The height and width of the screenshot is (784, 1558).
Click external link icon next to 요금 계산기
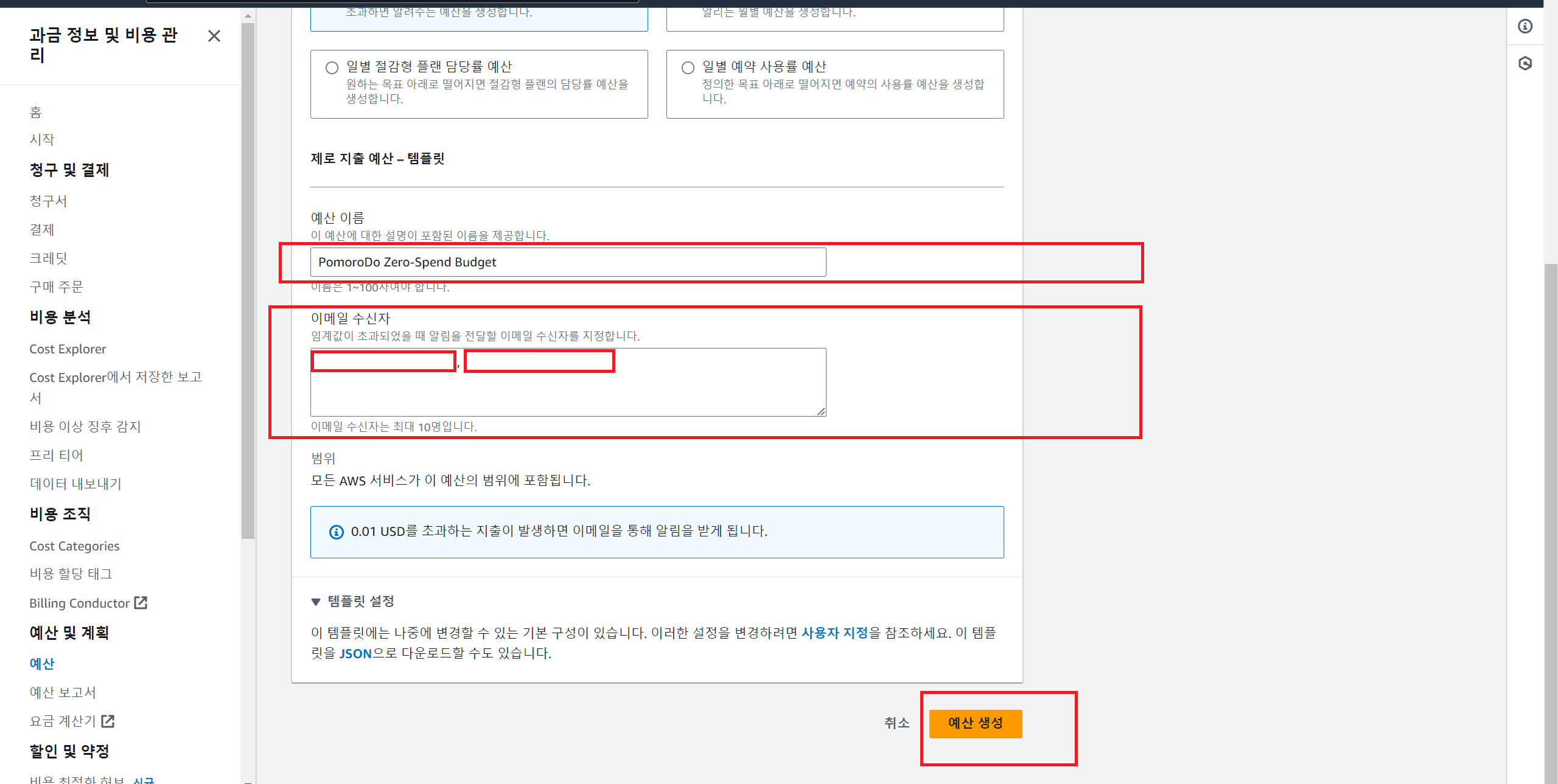coord(108,721)
